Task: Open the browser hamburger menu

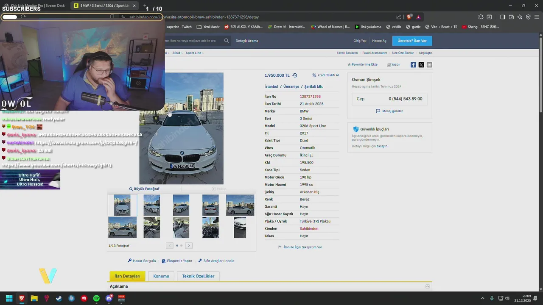Action: [537, 17]
